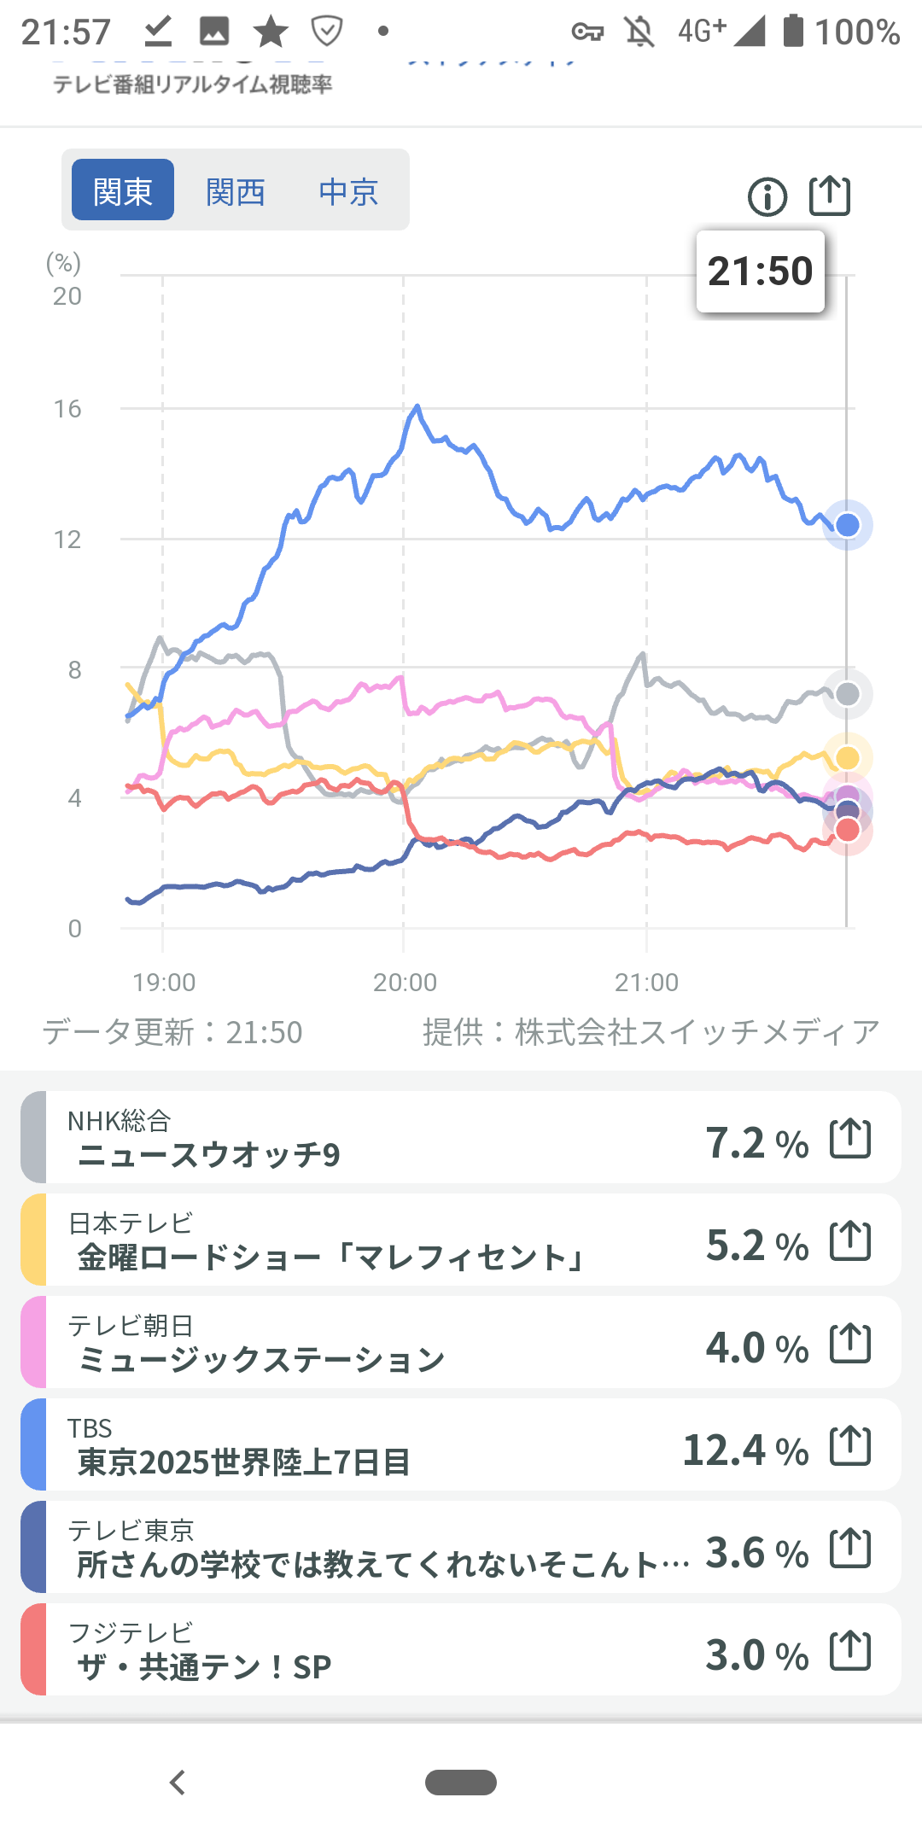
Task: Open the chart info icon
Action: [767, 197]
